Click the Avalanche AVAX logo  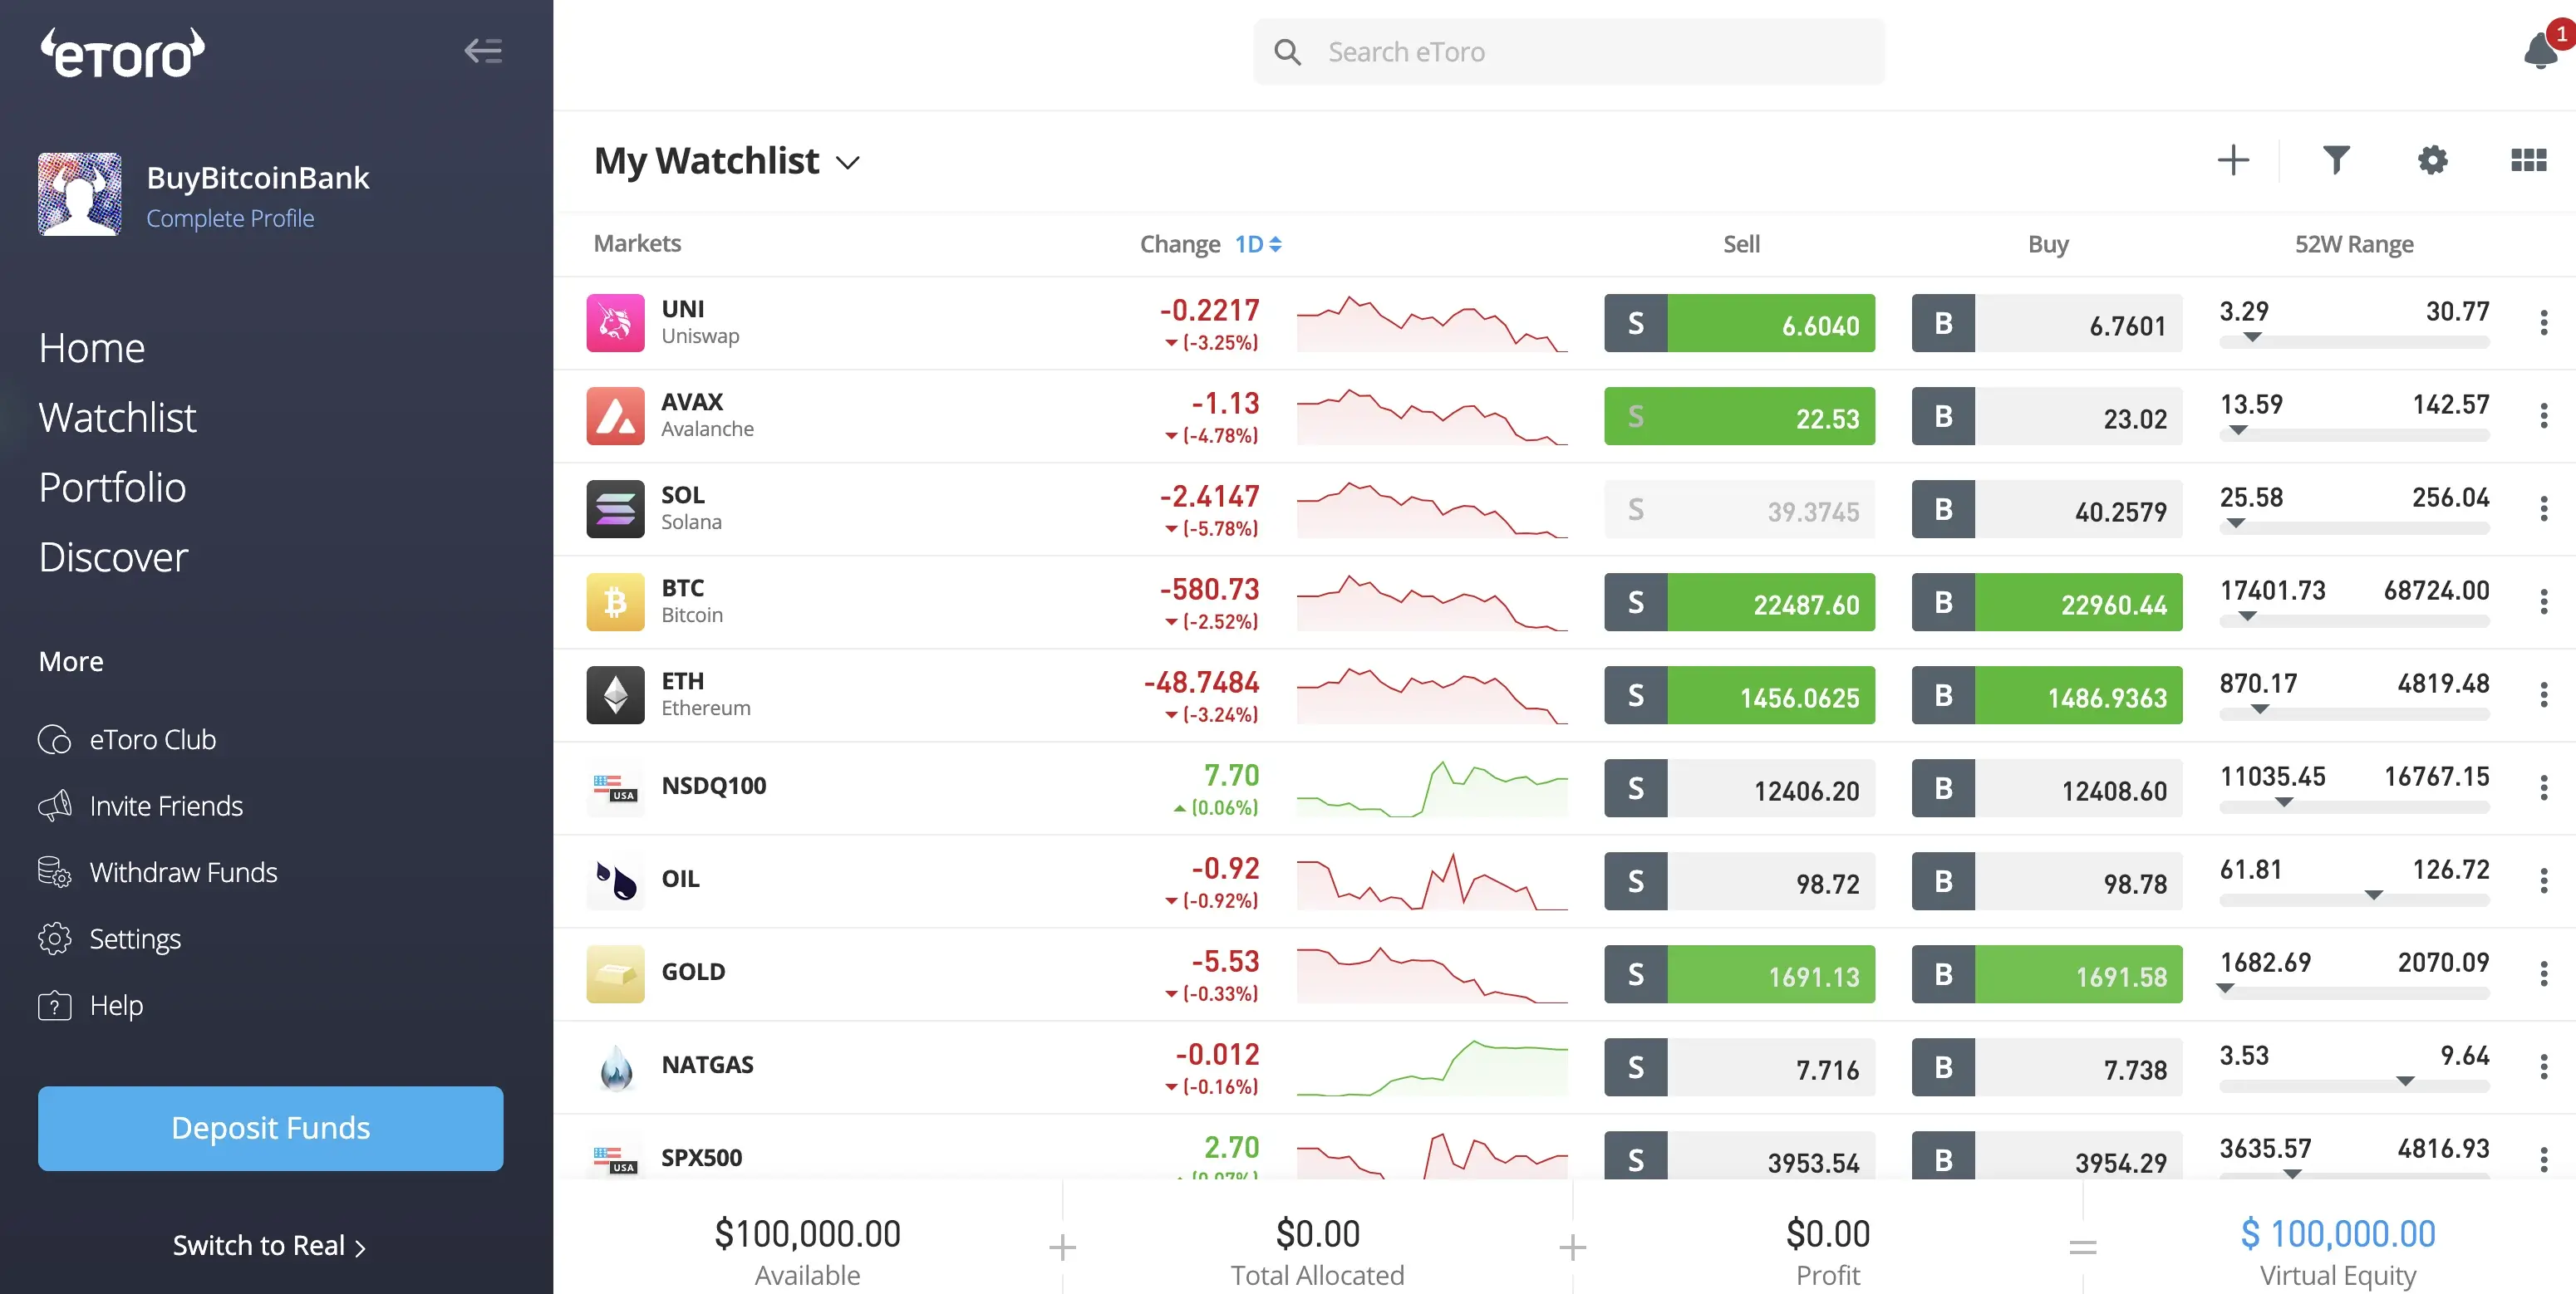point(615,415)
